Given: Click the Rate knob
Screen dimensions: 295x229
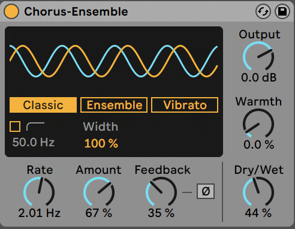Looking at the screenshot, I should point(39,192).
